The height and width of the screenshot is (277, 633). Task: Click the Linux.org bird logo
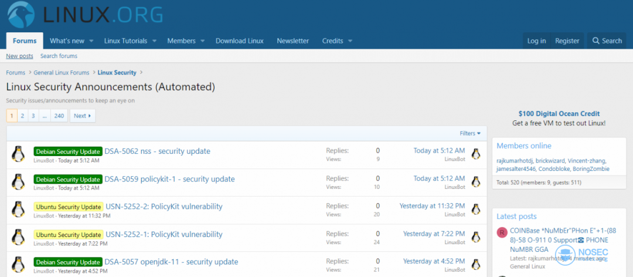tap(21, 13)
